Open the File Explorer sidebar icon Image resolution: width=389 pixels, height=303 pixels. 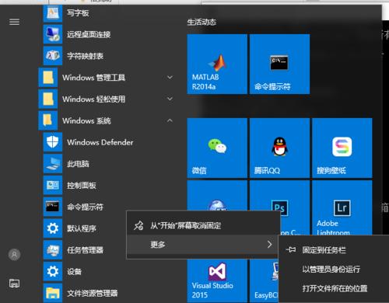14,283
